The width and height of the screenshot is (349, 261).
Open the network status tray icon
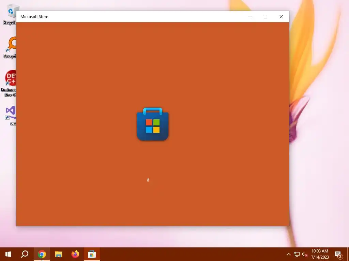[297, 254]
